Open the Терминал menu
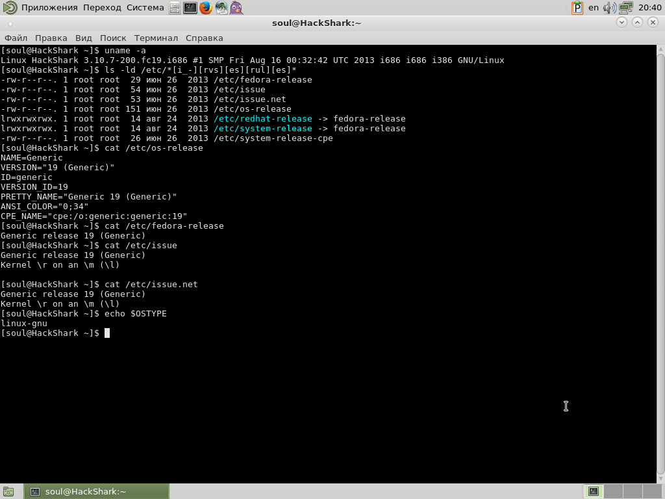Viewport: 665px width, 499px height. click(x=156, y=38)
